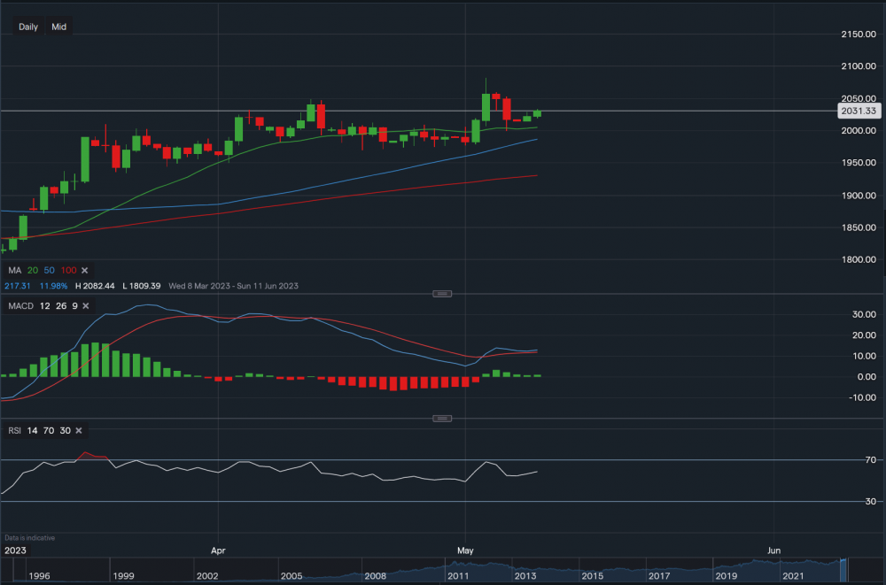
Task: Close the RSI indicator panel
Action: (78, 430)
